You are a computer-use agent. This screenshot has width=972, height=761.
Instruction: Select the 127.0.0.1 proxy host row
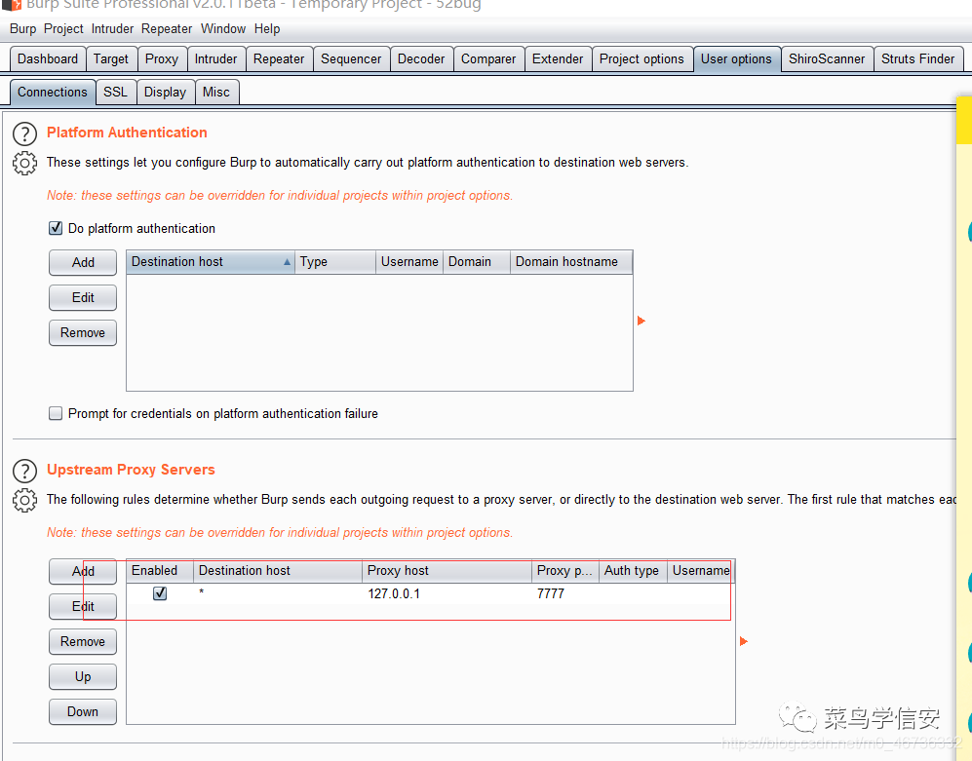pos(431,593)
